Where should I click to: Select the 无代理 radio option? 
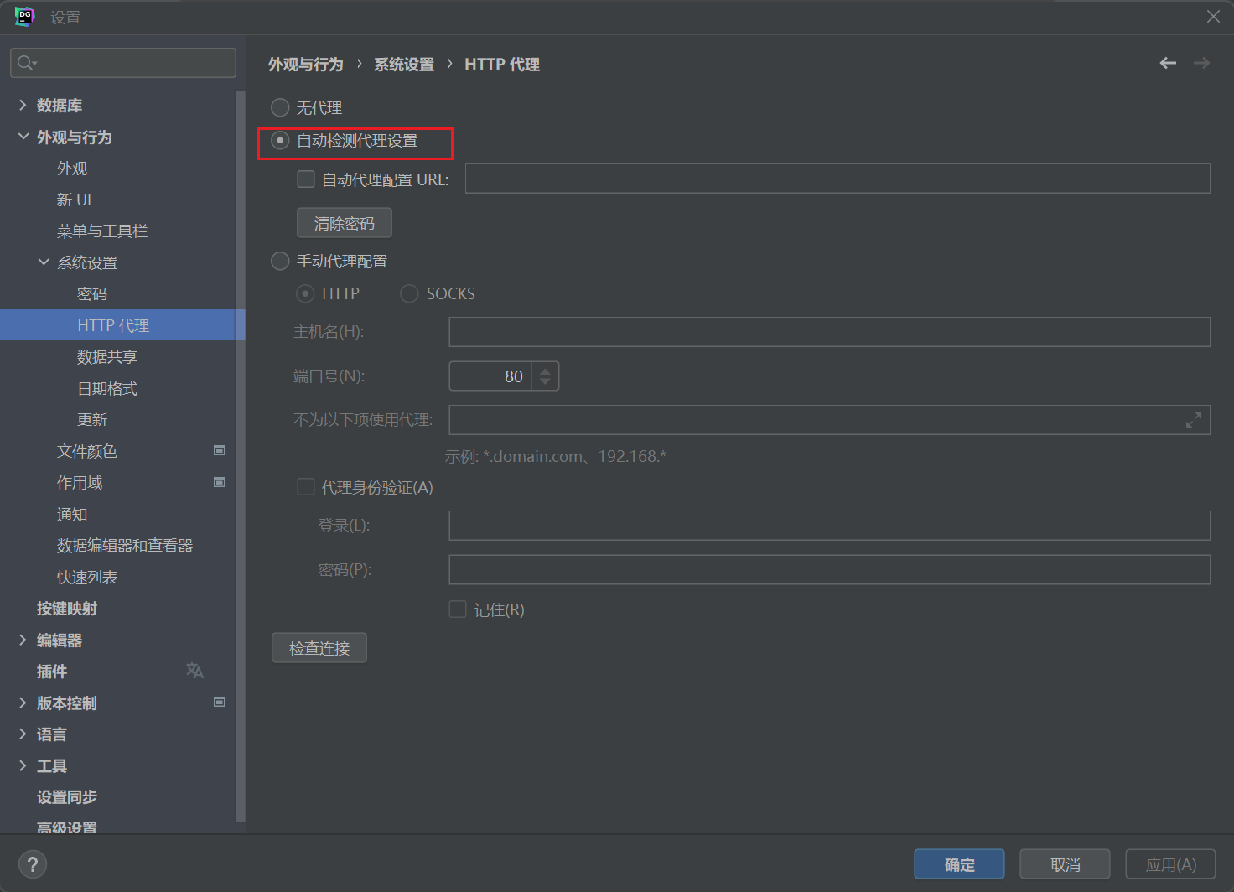pyautogui.click(x=280, y=107)
